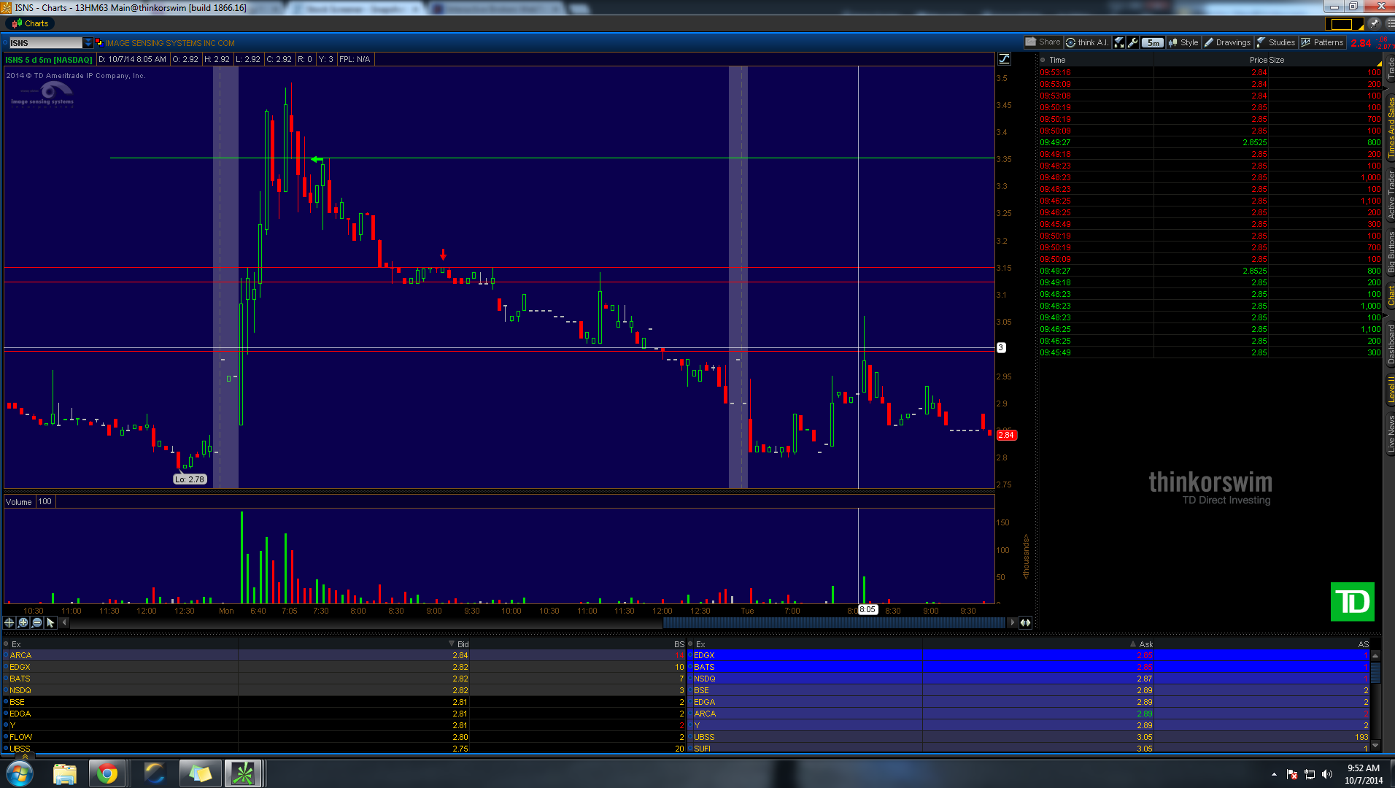Click the volume label value 100
This screenshot has width=1395, height=788.
tap(45, 502)
